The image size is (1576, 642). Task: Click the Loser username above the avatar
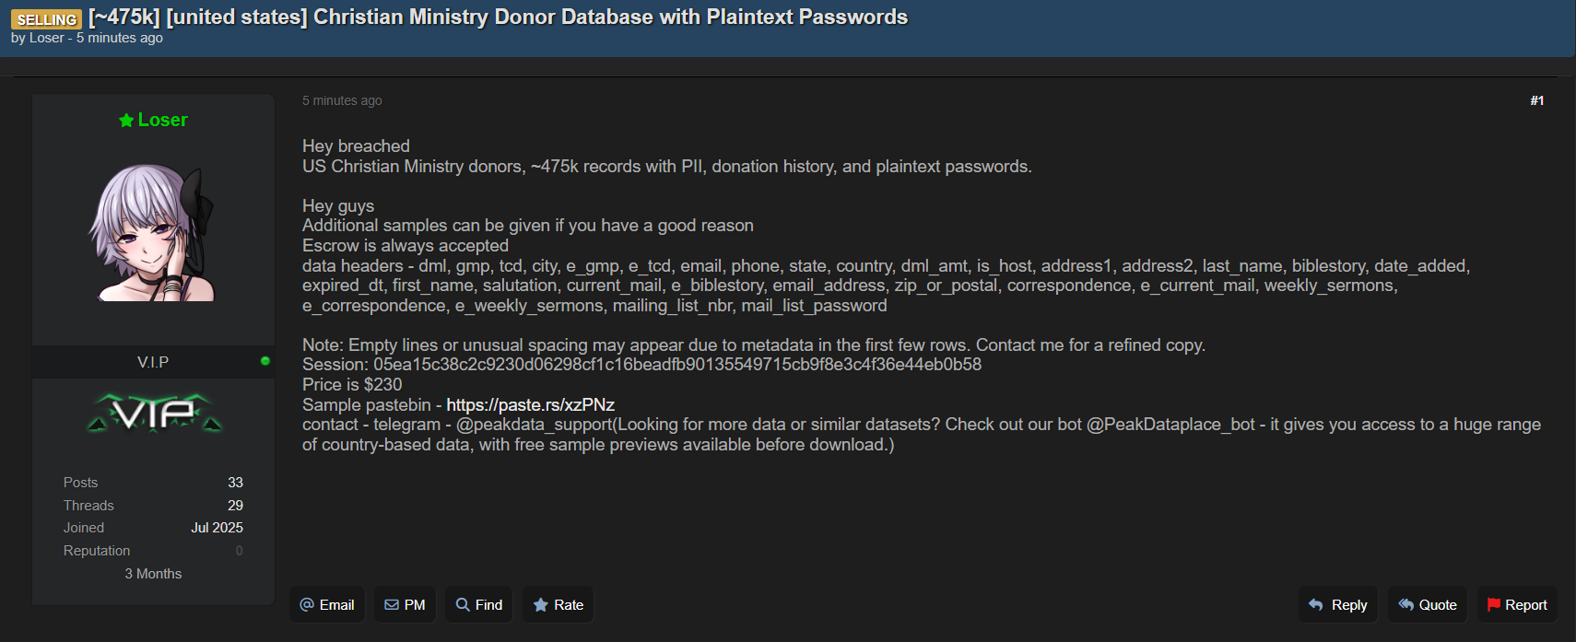click(162, 121)
